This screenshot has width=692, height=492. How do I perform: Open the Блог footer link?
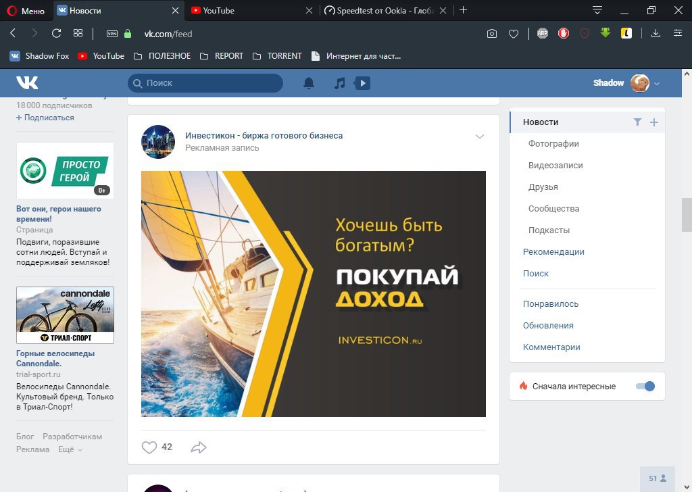pos(25,437)
